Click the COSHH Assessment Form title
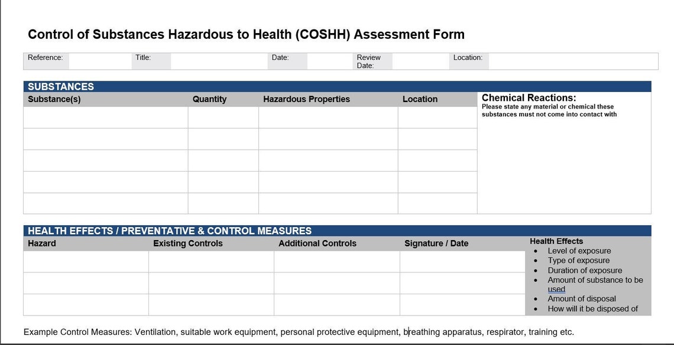 [x=246, y=34]
